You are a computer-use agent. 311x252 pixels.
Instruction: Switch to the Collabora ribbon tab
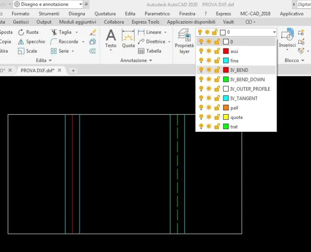(x=114, y=22)
